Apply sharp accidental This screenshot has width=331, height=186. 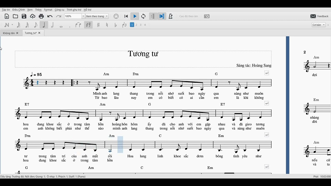(98, 25)
